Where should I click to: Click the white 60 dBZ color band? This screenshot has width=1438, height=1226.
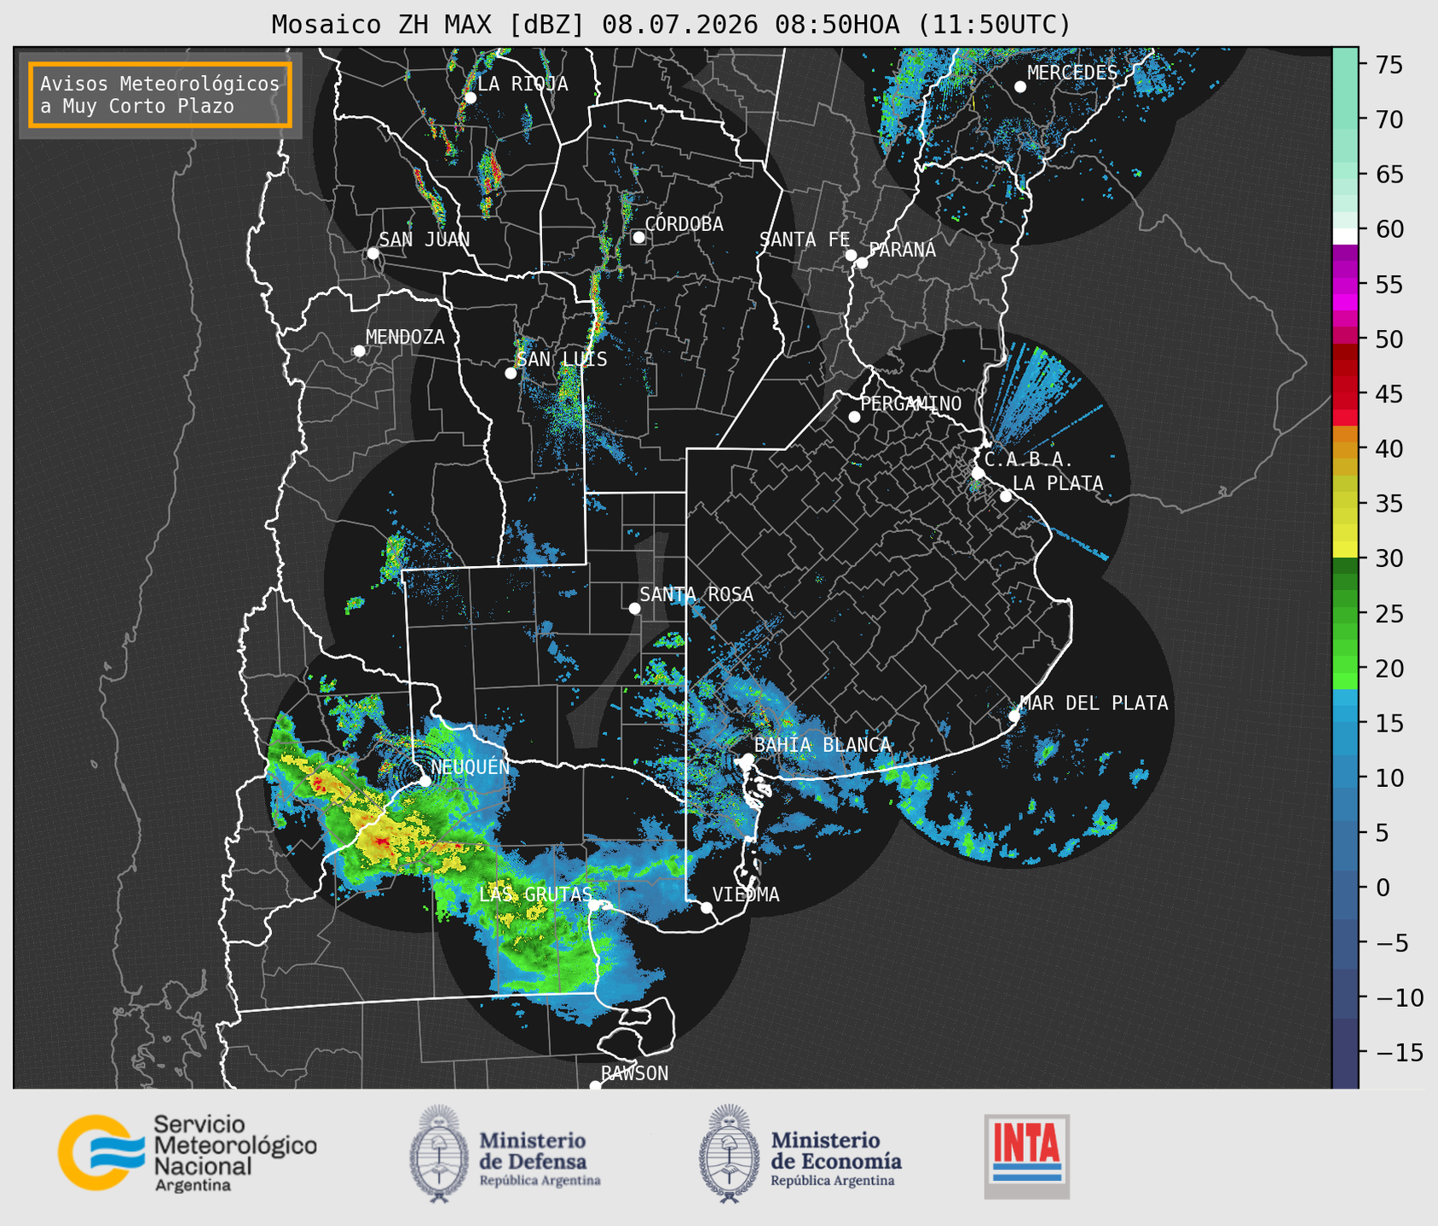tap(1345, 235)
